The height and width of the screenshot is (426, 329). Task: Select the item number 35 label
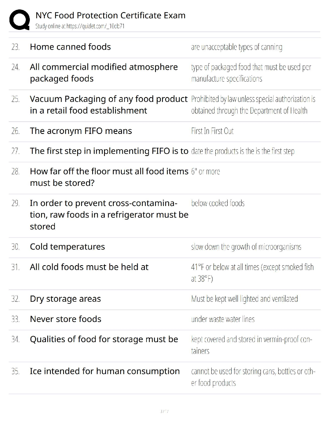click(x=15, y=371)
